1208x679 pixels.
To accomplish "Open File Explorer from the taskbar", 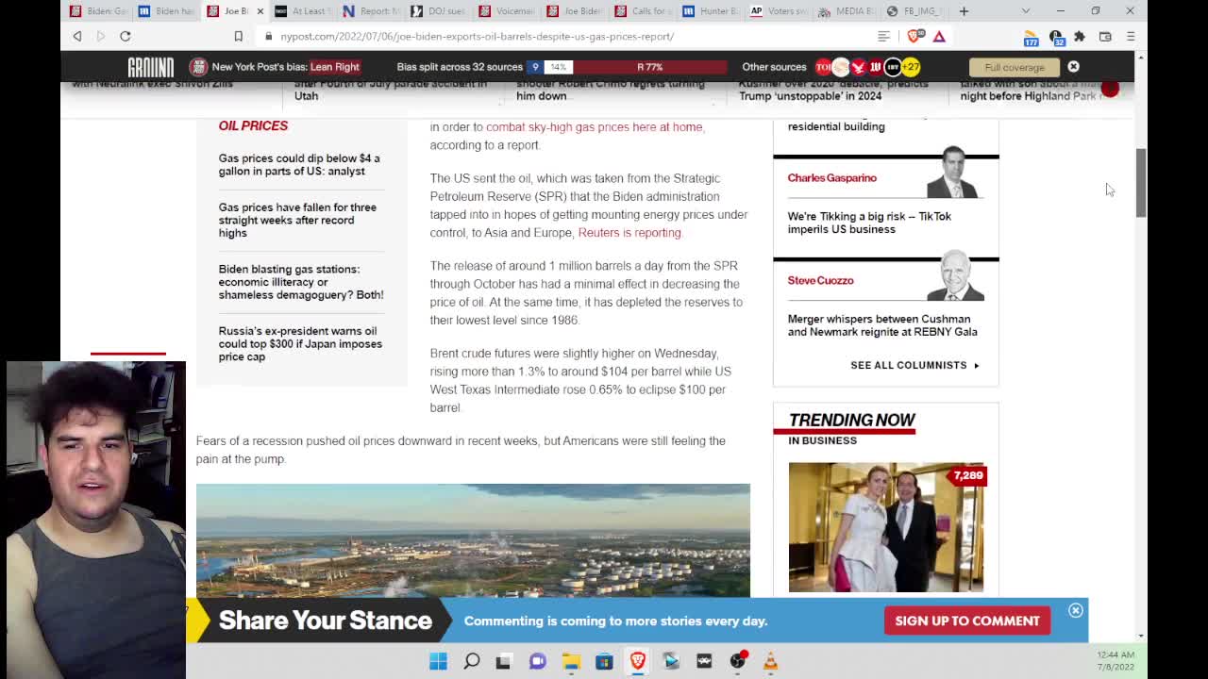I will click(x=571, y=661).
